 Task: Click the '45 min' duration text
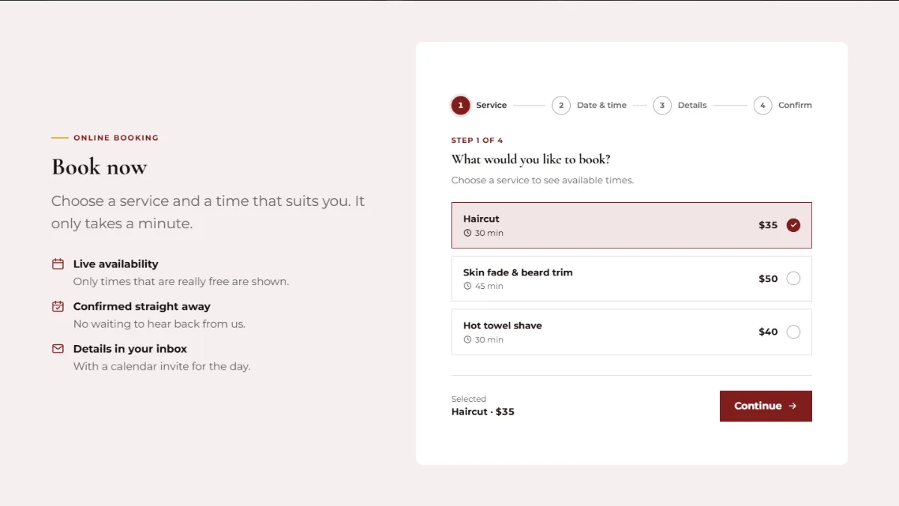[489, 287]
